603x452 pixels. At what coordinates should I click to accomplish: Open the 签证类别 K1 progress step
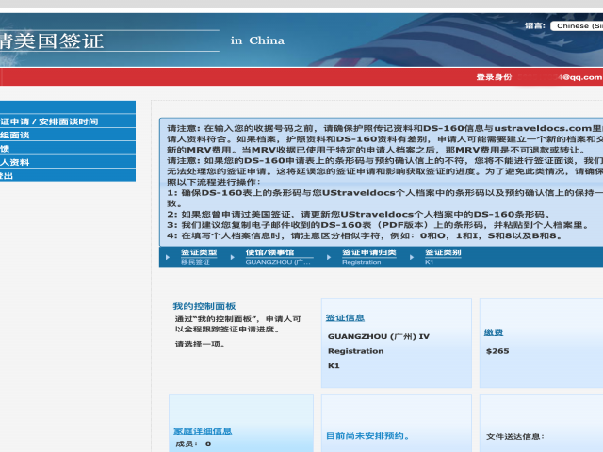tap(443, 253)
